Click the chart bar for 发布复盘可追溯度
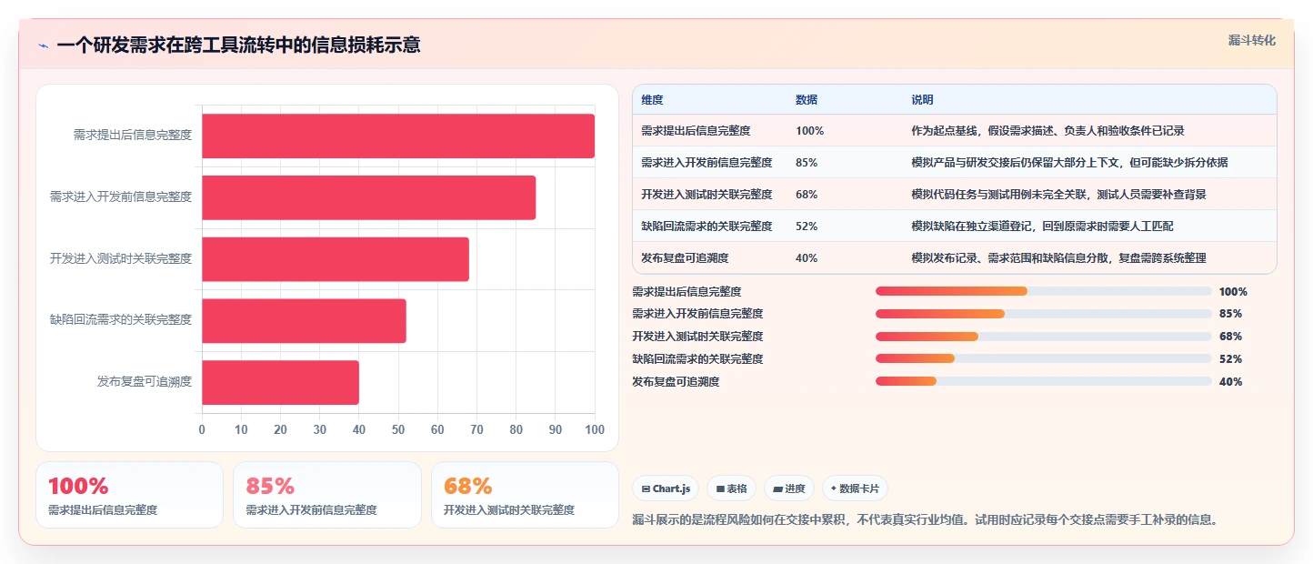Screen dimensions: 1313x564 (280, 382)
